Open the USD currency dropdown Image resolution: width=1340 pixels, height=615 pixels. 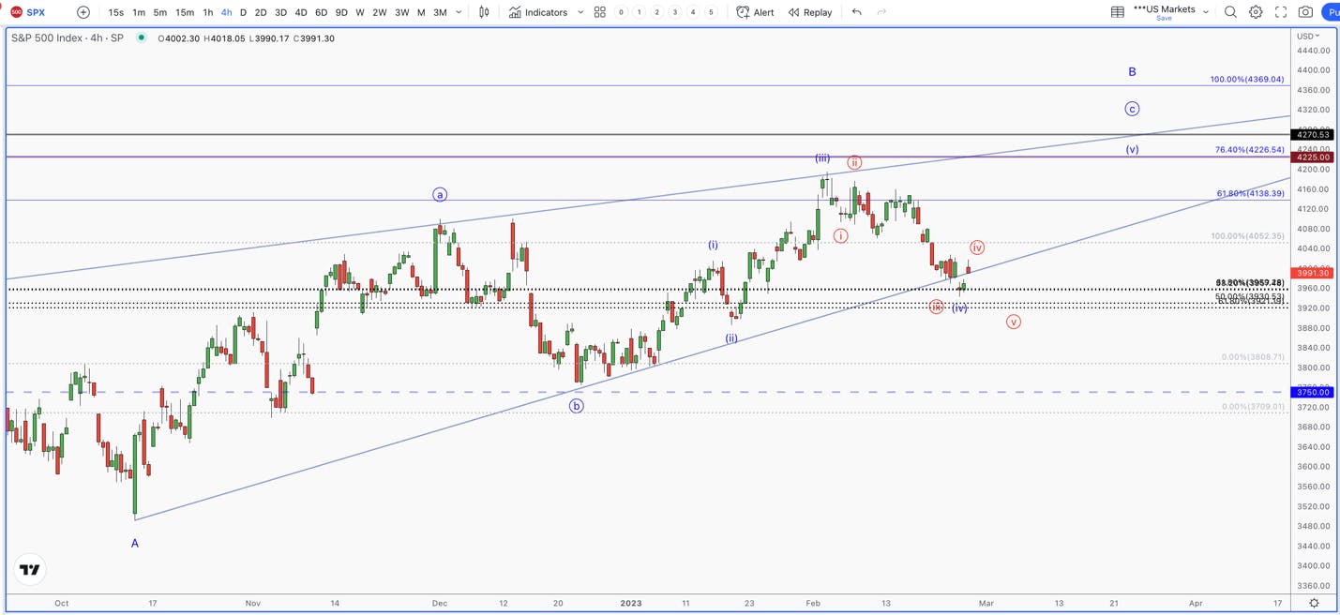pyautogui.click(x=1308, y=36)
